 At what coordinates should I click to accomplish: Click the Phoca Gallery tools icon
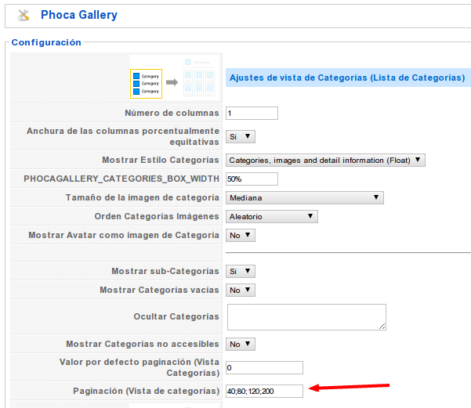click(24, 16)
